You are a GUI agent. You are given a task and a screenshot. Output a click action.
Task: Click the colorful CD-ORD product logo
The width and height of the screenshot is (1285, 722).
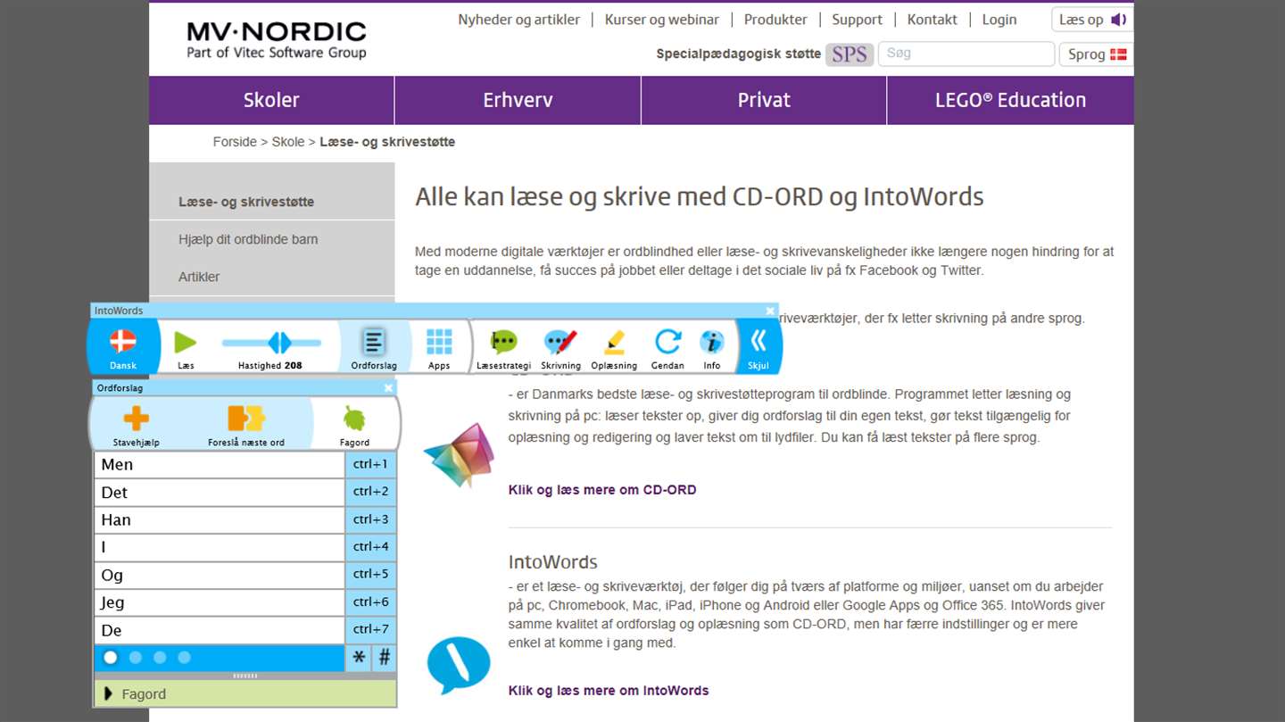[x=459, y=455]
